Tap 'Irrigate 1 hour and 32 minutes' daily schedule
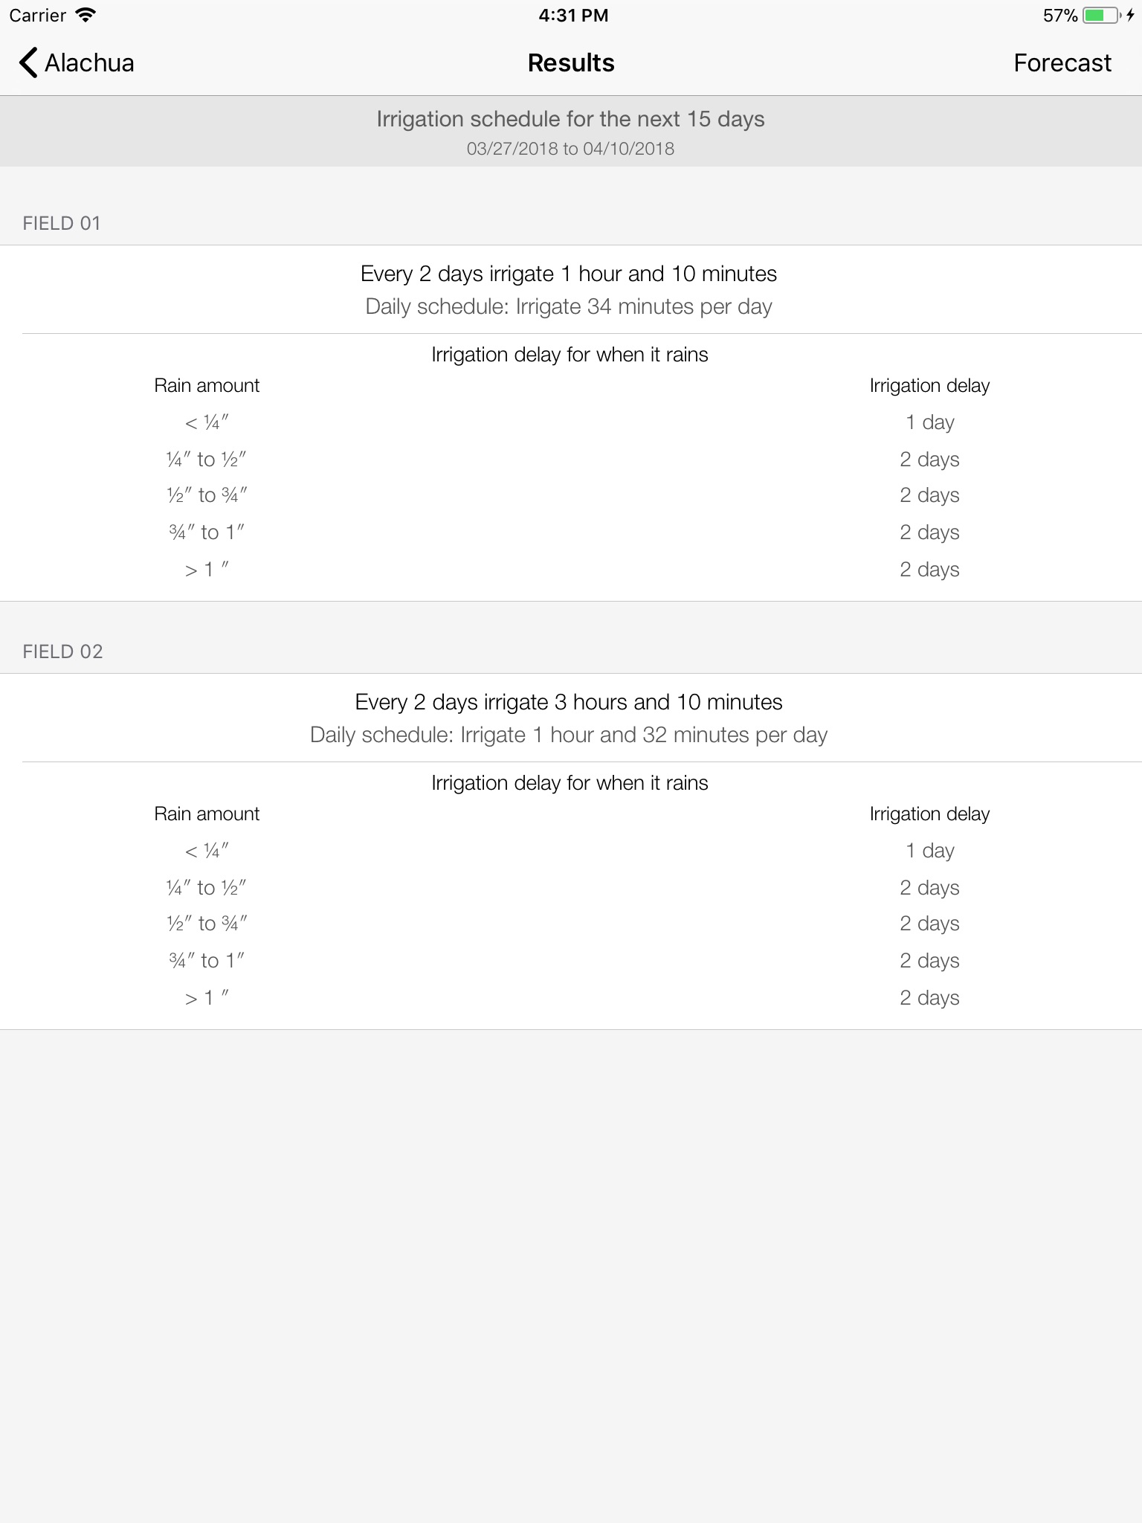 [x=569, y=735]
